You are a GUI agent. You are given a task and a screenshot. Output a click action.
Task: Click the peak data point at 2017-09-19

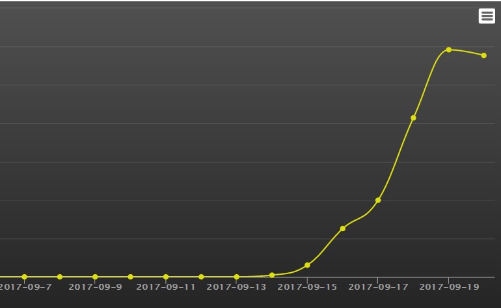(x=448, y=49)
